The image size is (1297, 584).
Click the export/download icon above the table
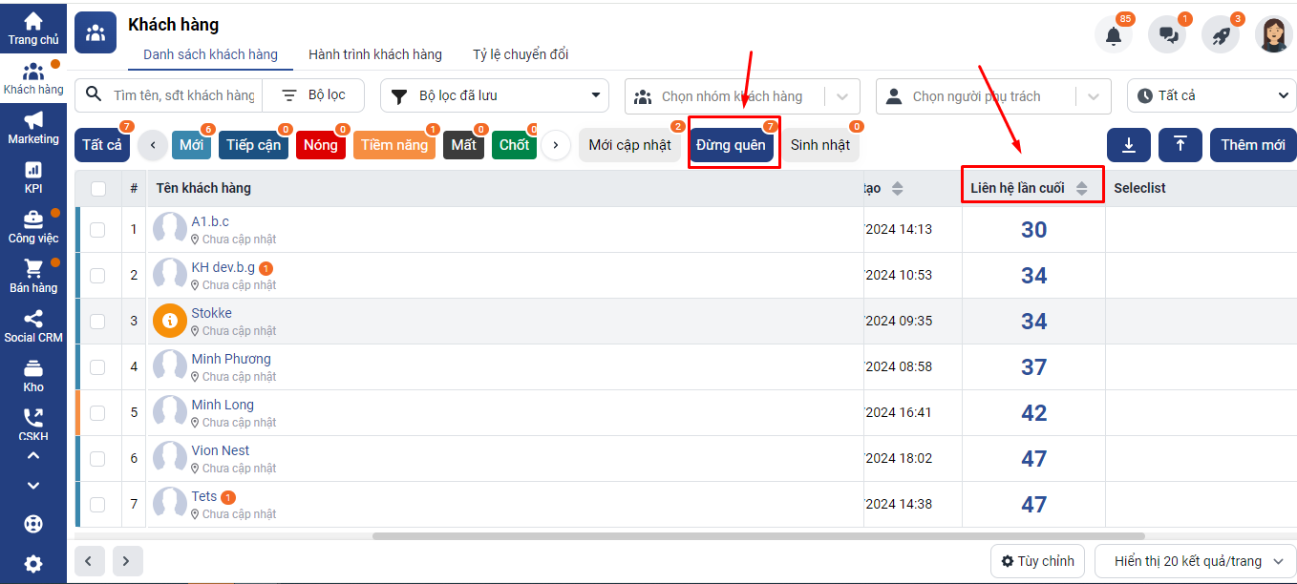1128,145
